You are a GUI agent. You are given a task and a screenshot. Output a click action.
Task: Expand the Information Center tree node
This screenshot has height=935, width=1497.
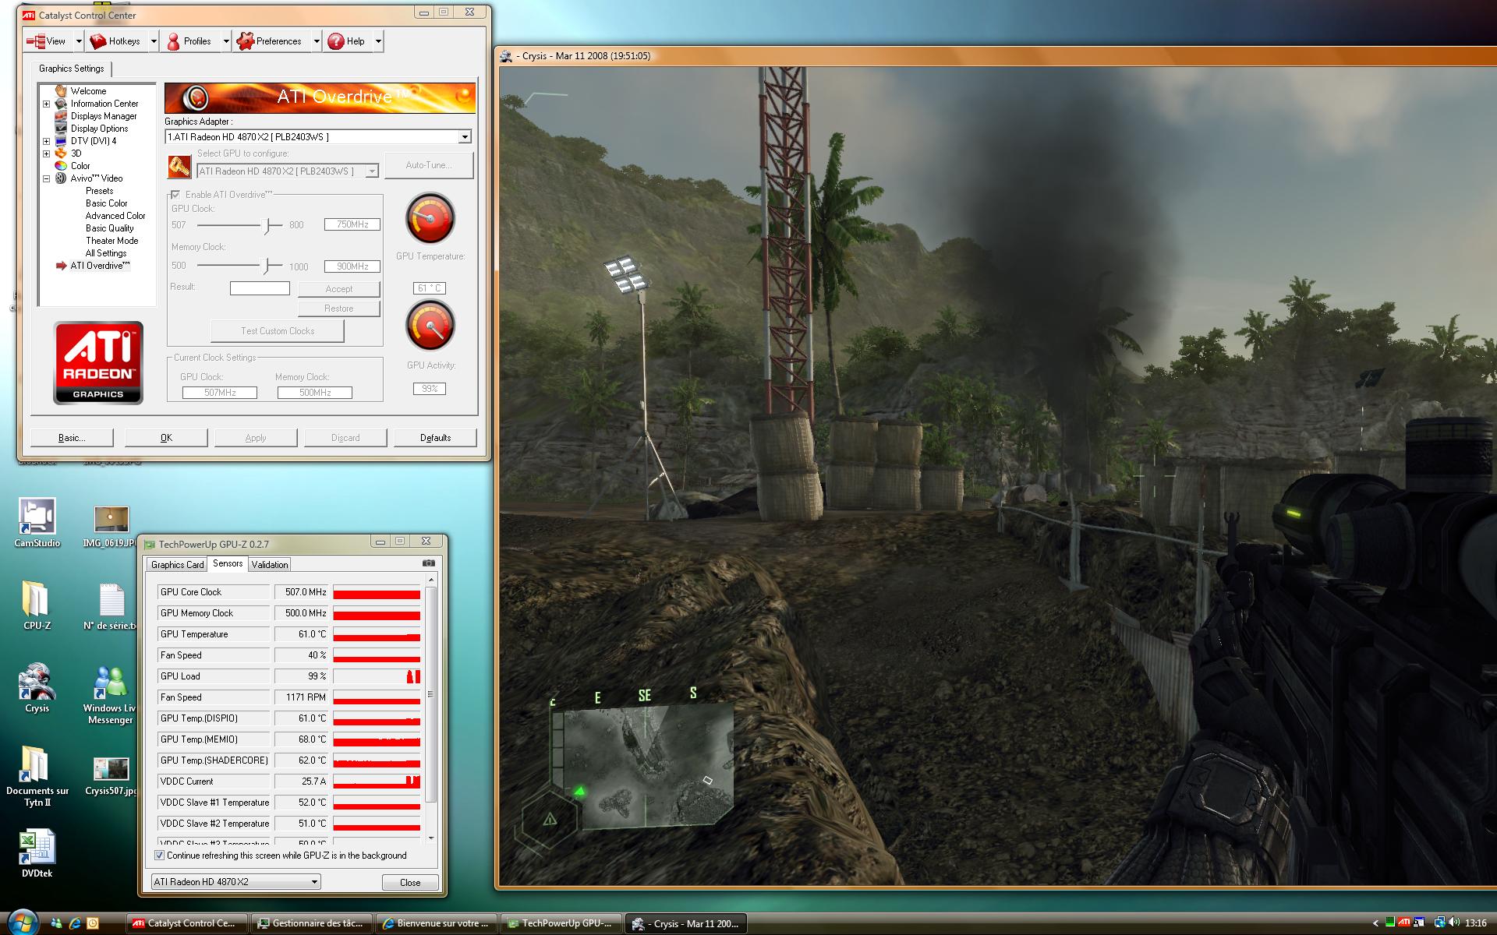tap(46, 104)
